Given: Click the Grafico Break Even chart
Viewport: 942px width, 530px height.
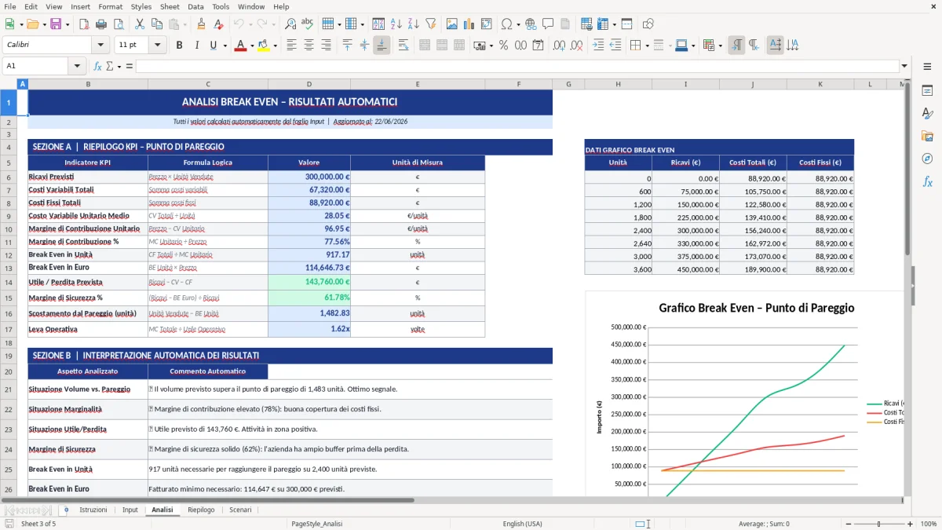Looking at the screenshot, I should (743, 394).
